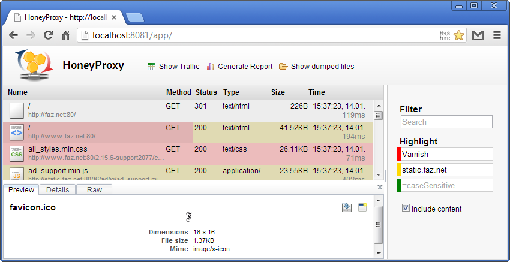Open the Chrome hamburger menu
This screenshot has height=262, width=510.
tap(497, 35)
